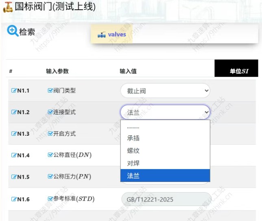Viewport: 262px width, 221px height.
Task: Expand the 阀门类型 dropdown showing 截止阀
Action: [165, 91]
